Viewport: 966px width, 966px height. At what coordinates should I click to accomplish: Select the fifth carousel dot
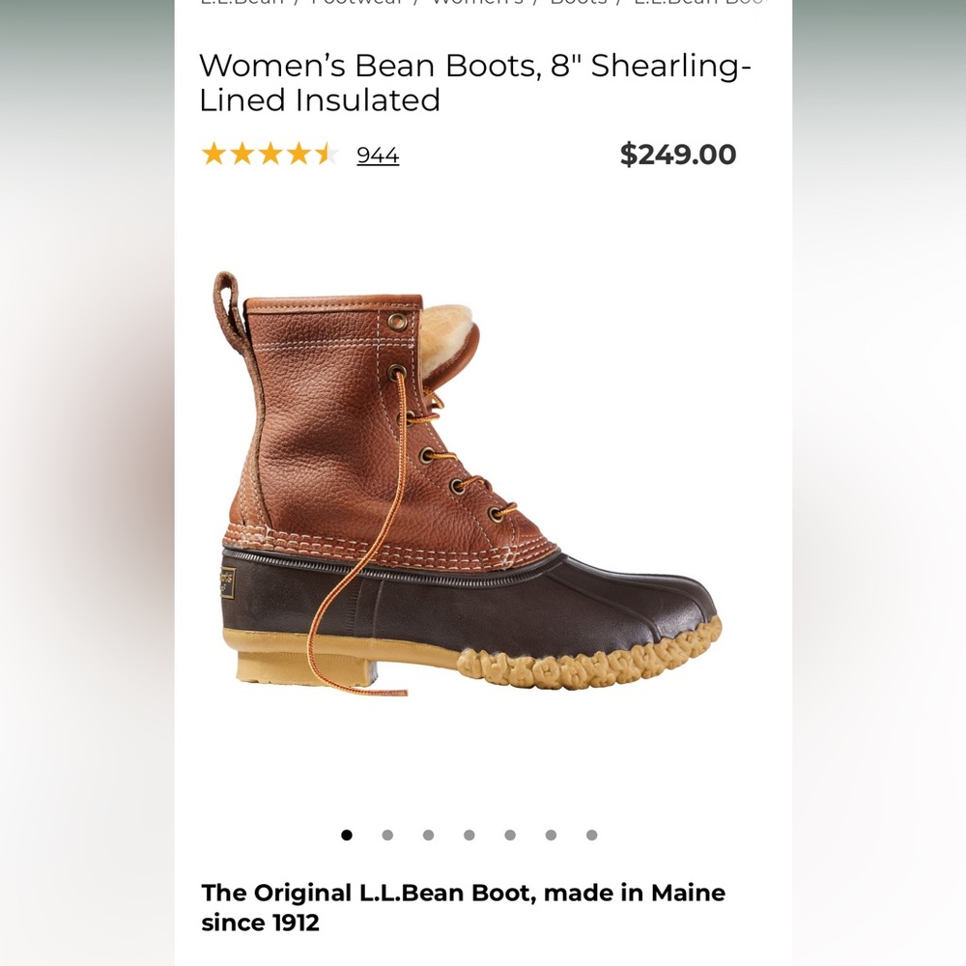point(511,833)
